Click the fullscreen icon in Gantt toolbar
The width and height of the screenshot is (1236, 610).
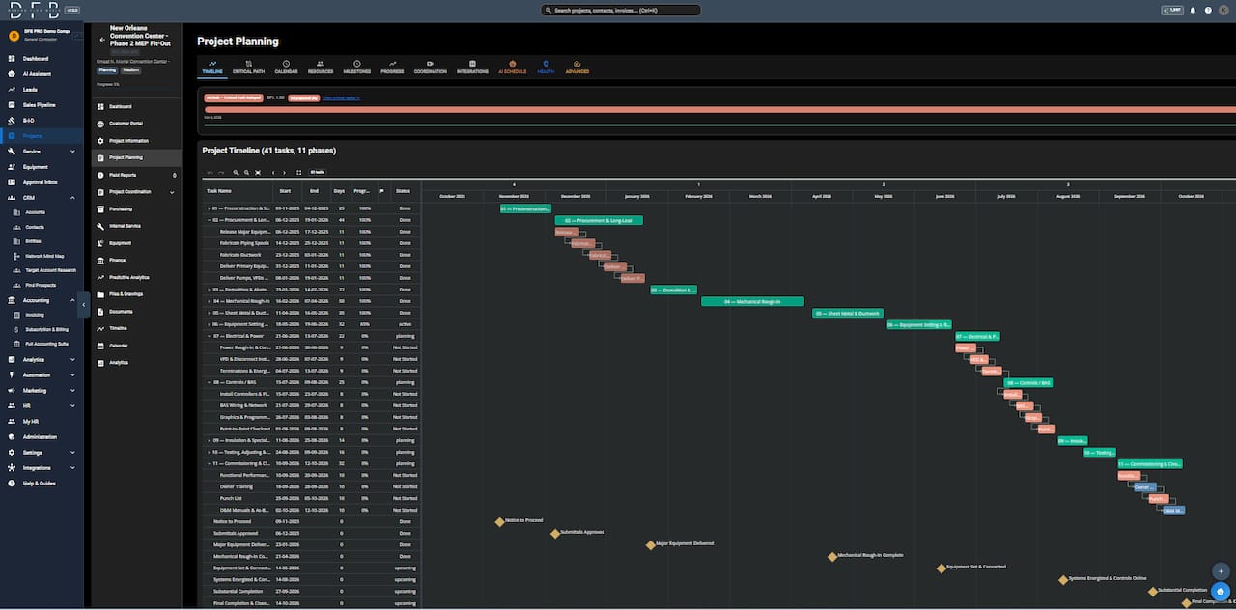[299, 172]
